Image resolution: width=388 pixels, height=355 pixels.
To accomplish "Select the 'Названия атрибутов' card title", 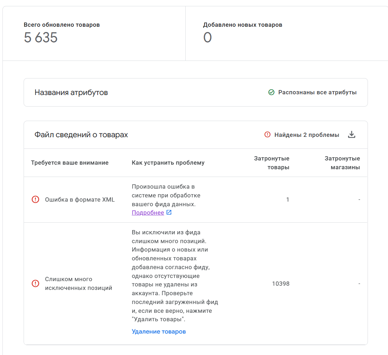I will pyautogui.click(x=71, y=93).
